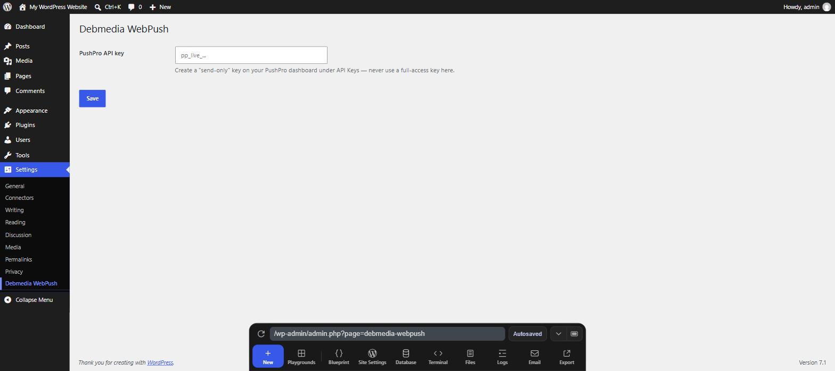Click the Comments sidebar icon

click(7, 91)
